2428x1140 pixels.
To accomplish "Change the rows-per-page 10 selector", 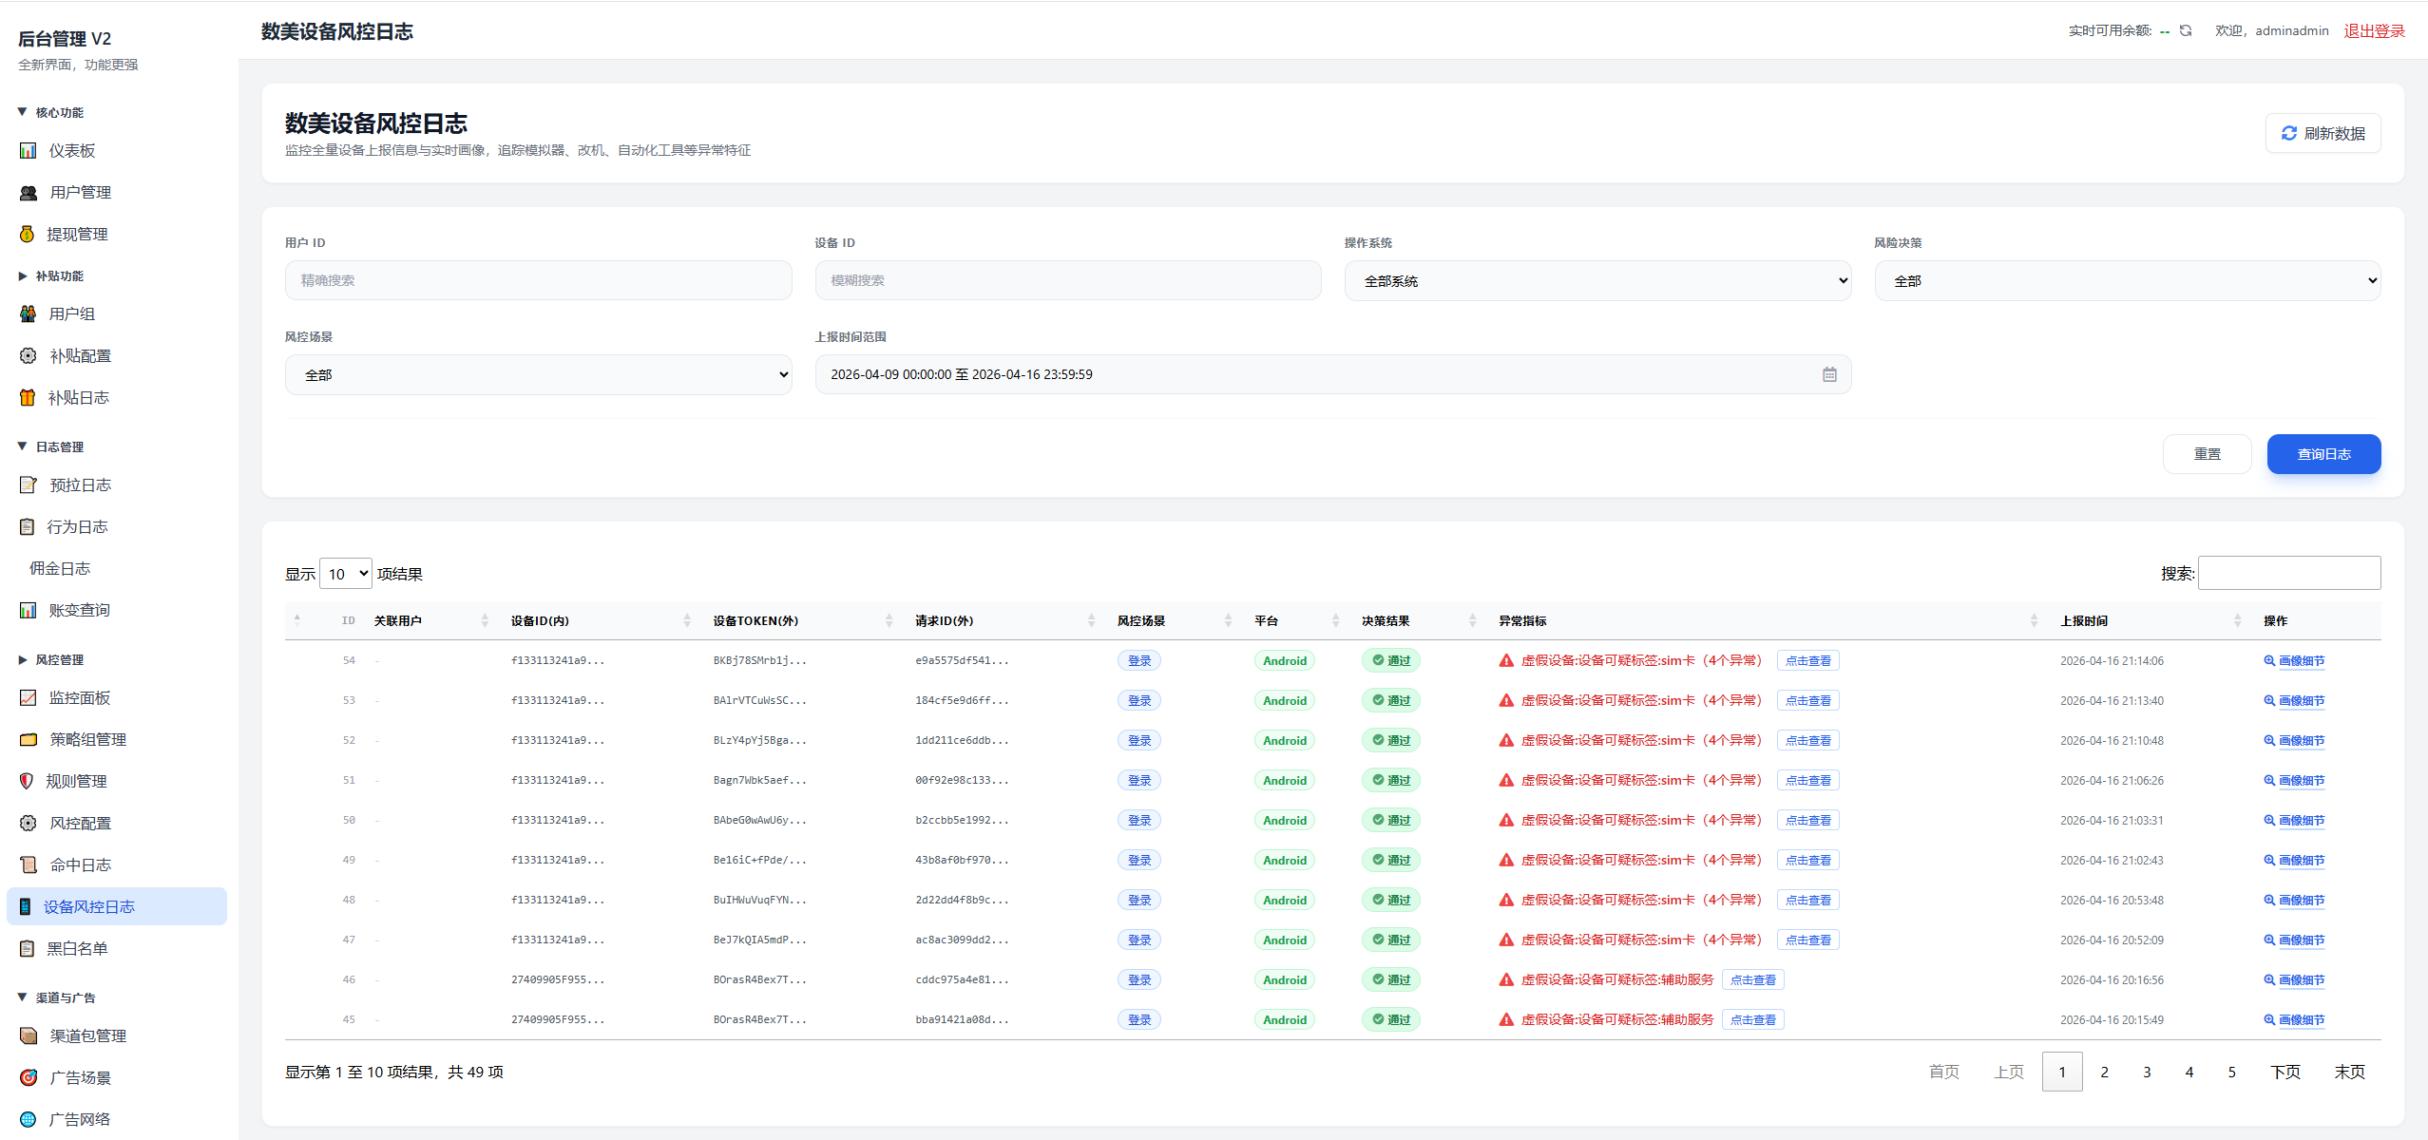I will click(x=346, y=574).
